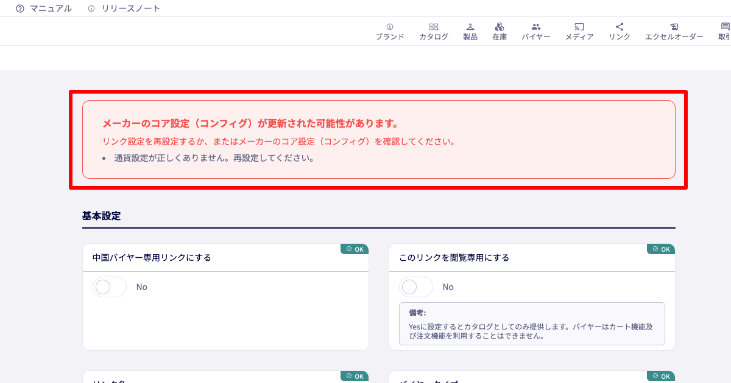Screen dimensions: 731x383
Task: Select the 基本設定 section heading
Action: [102, 216]
